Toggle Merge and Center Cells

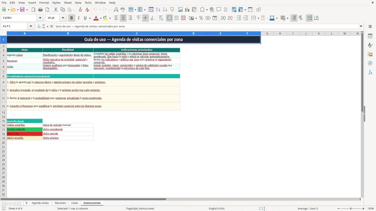170,18
